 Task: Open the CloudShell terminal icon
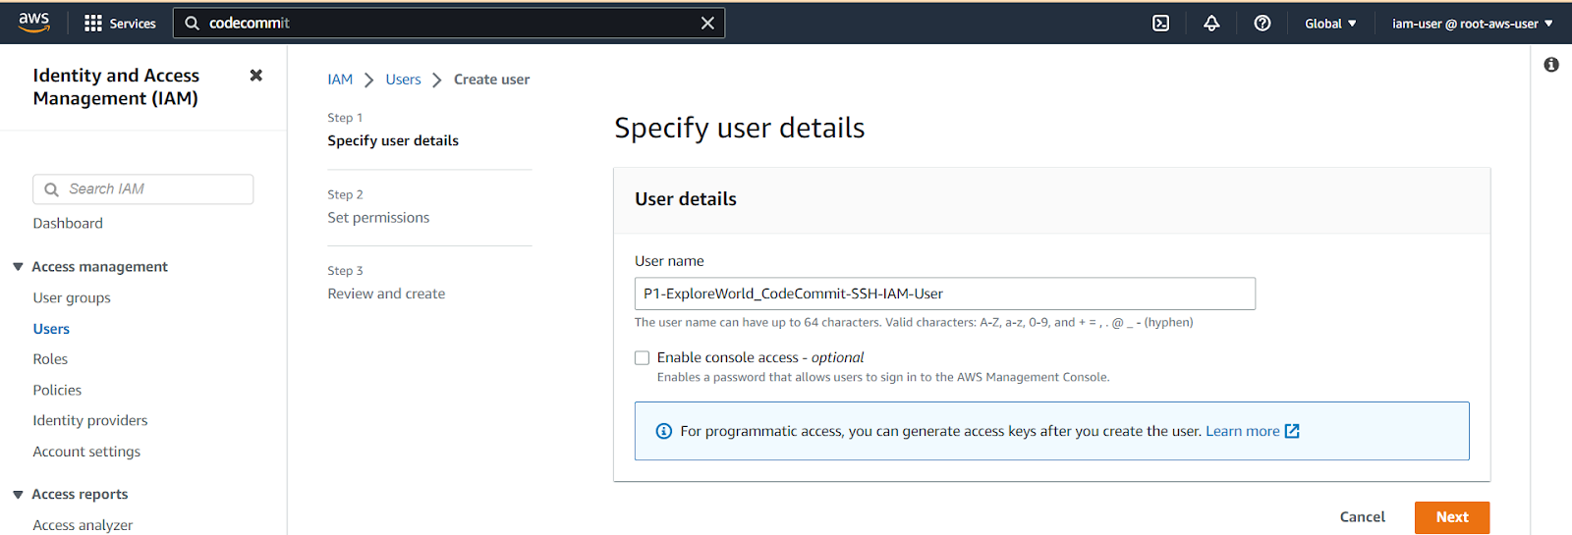point(1160,24)
